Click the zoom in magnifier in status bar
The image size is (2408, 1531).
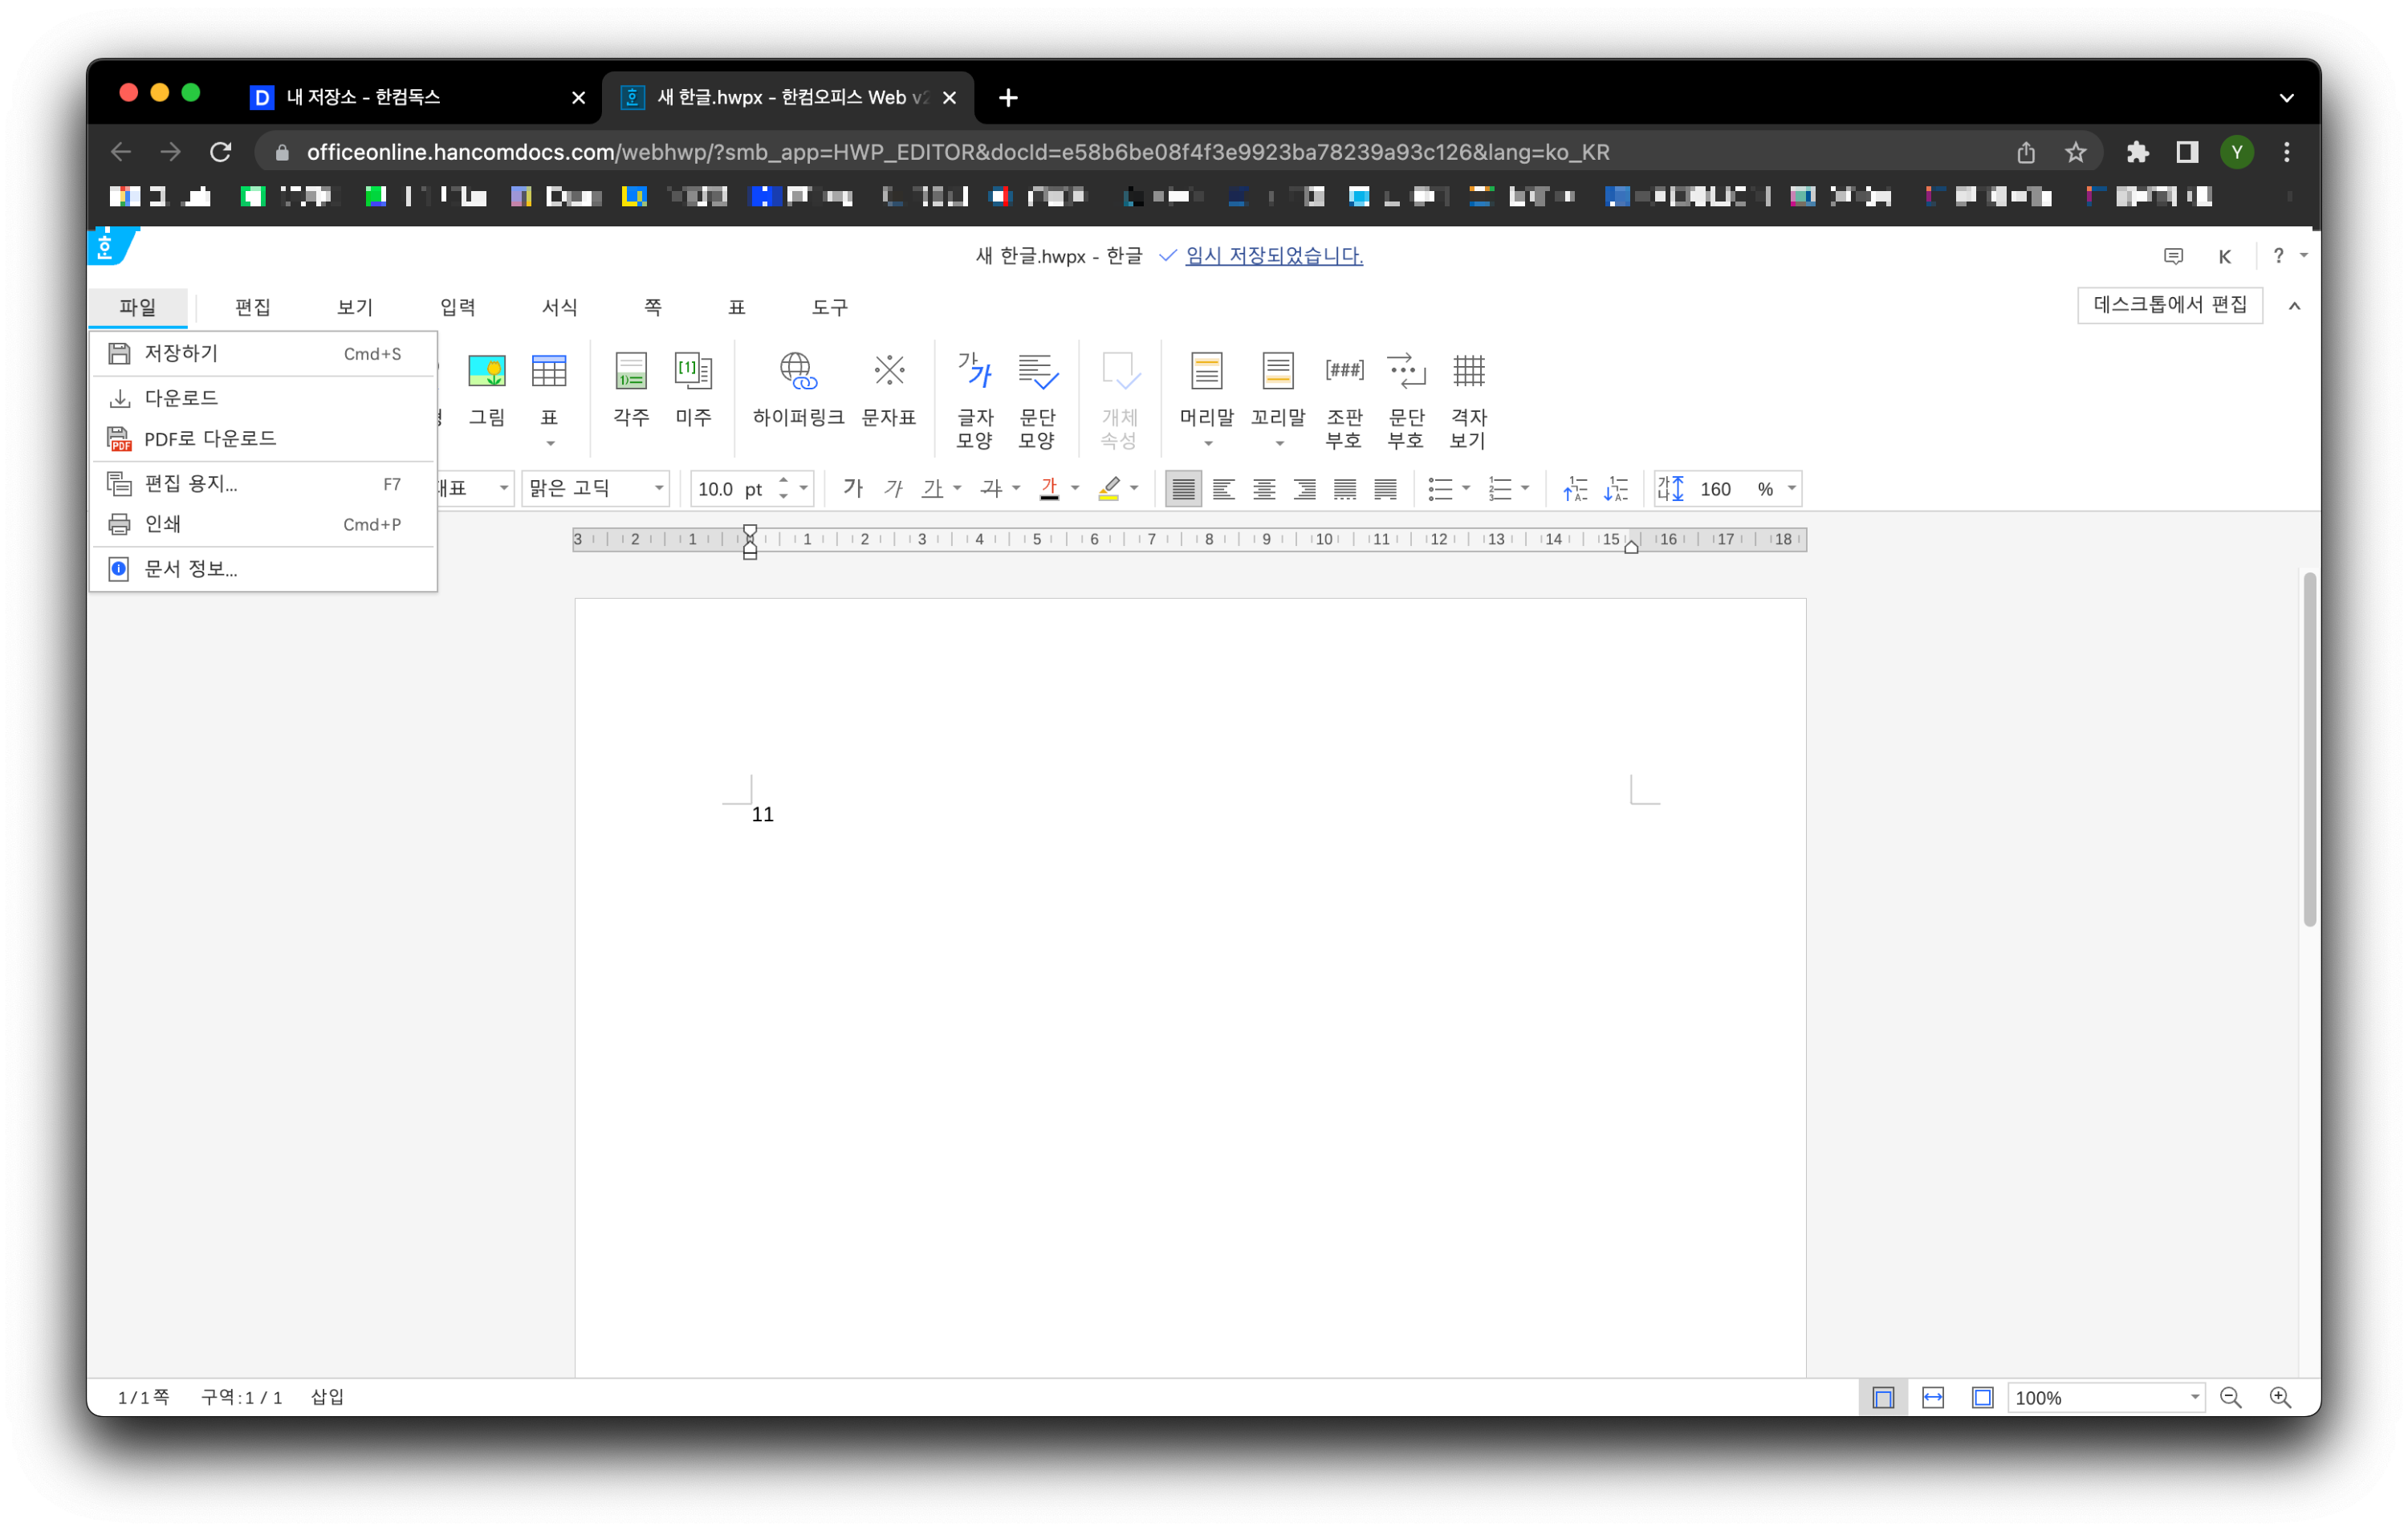click(x=2279, y=1397)
